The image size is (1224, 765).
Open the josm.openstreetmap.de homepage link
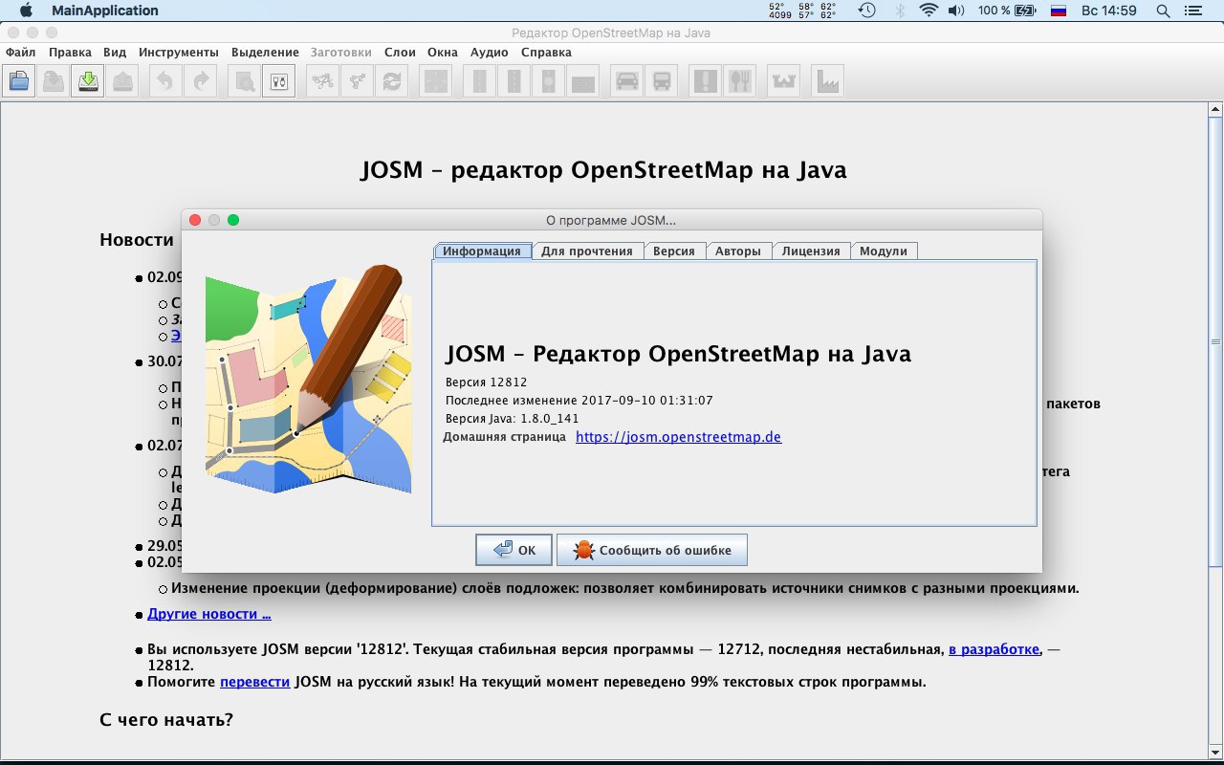679,437
